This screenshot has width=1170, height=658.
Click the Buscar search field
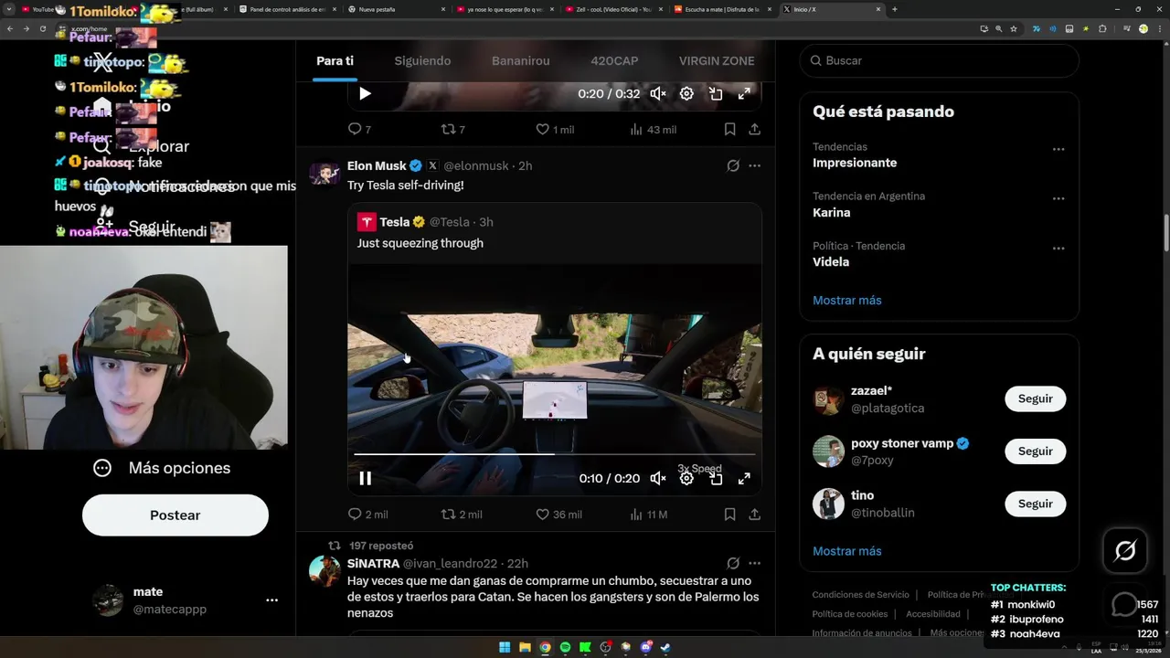click(939, 60)
